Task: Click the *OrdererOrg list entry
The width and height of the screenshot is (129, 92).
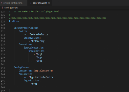Action: click(38, 41)
